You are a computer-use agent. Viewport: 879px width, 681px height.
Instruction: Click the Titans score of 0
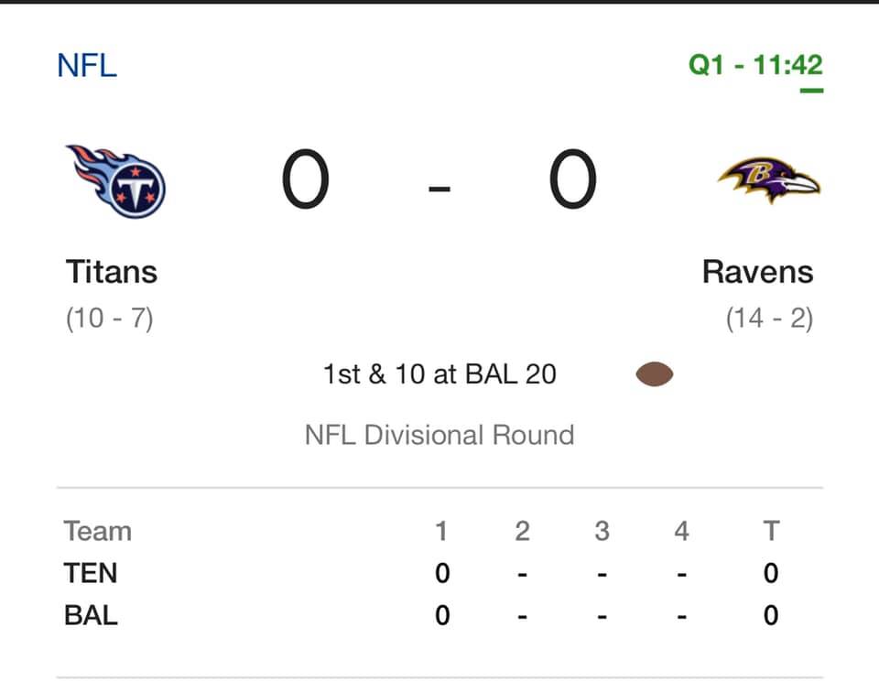click(305, 181)
